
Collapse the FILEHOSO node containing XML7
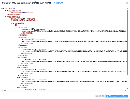(17, 77)
